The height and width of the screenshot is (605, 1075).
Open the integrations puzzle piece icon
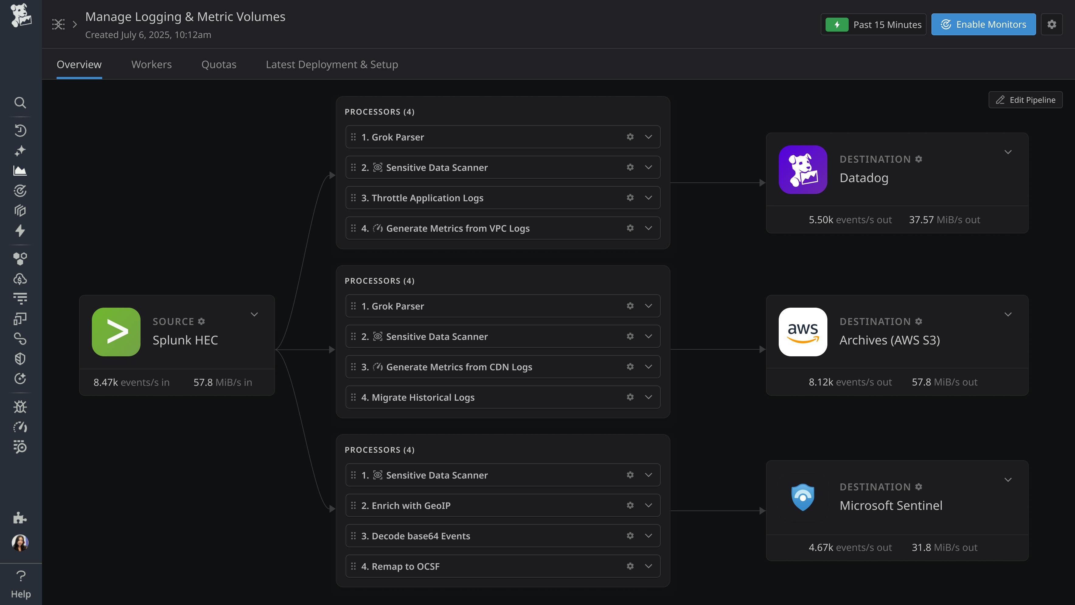click(x=20, y=518)
